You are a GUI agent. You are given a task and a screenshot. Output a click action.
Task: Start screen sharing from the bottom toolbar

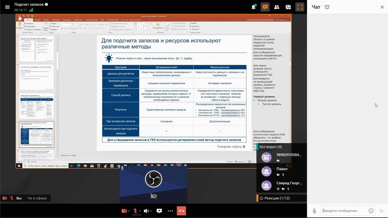159,211
